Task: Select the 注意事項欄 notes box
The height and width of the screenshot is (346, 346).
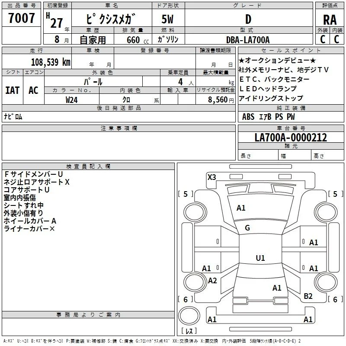Action: tap(119, 146)
